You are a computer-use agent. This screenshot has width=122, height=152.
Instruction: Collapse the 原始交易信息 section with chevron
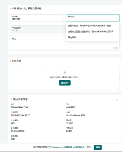click(117, 99)
